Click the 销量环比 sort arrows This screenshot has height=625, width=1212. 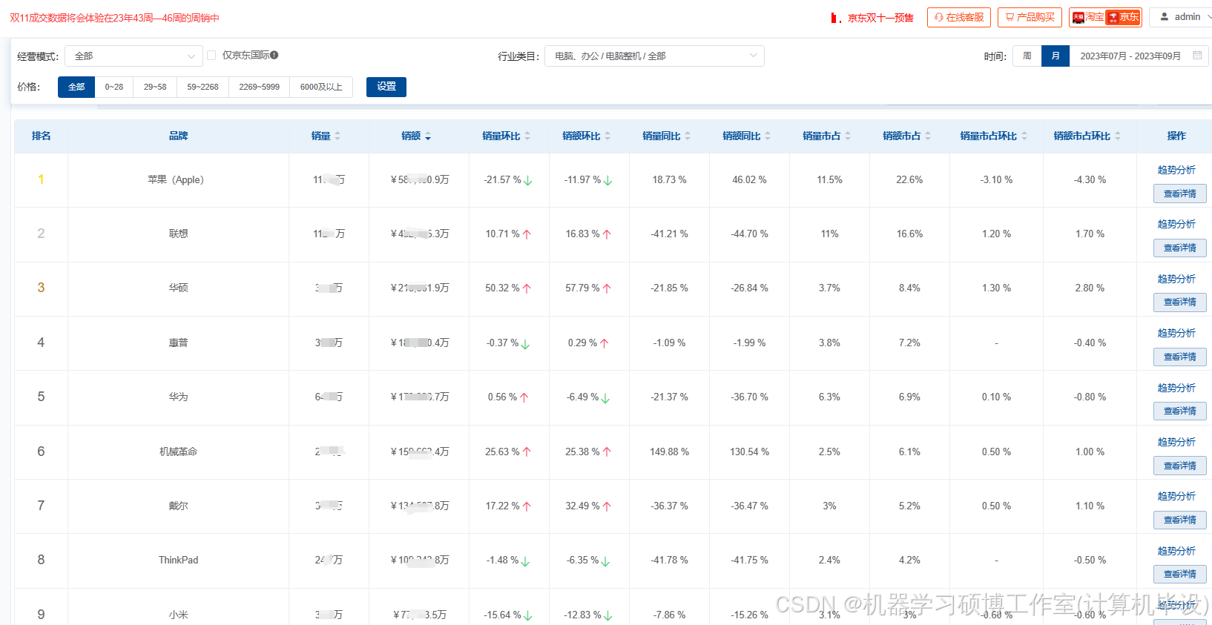[x=527, y=136]
